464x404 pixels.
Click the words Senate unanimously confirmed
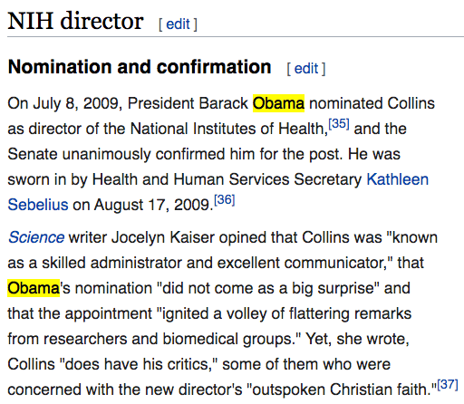[116, 154]
